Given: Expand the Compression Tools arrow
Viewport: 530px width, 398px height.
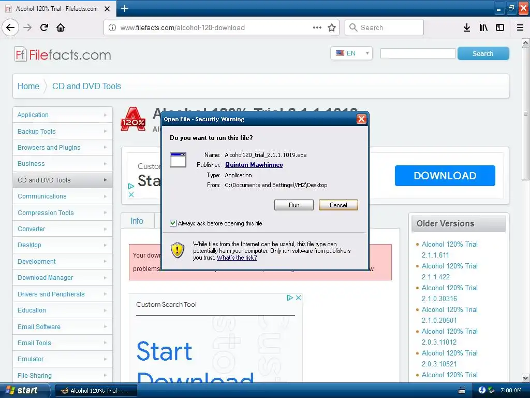Looking at the screenshot, I should click(106, 212).
